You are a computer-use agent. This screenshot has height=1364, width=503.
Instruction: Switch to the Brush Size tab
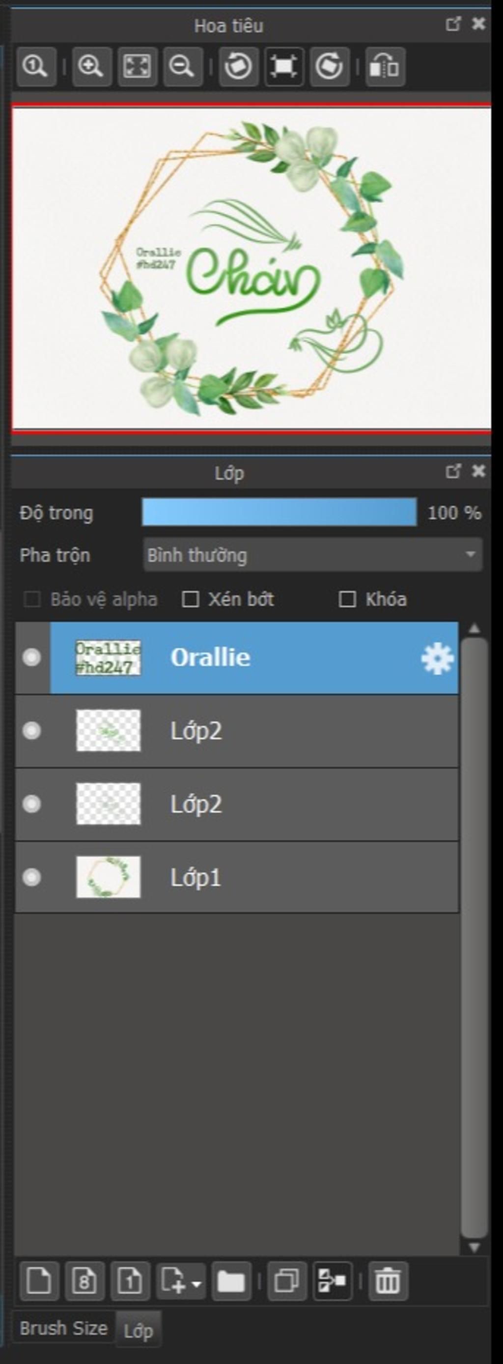click(63, 1328)
